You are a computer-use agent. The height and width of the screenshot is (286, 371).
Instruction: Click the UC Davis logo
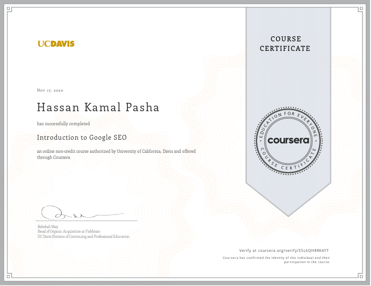click(x=56, y=43)
